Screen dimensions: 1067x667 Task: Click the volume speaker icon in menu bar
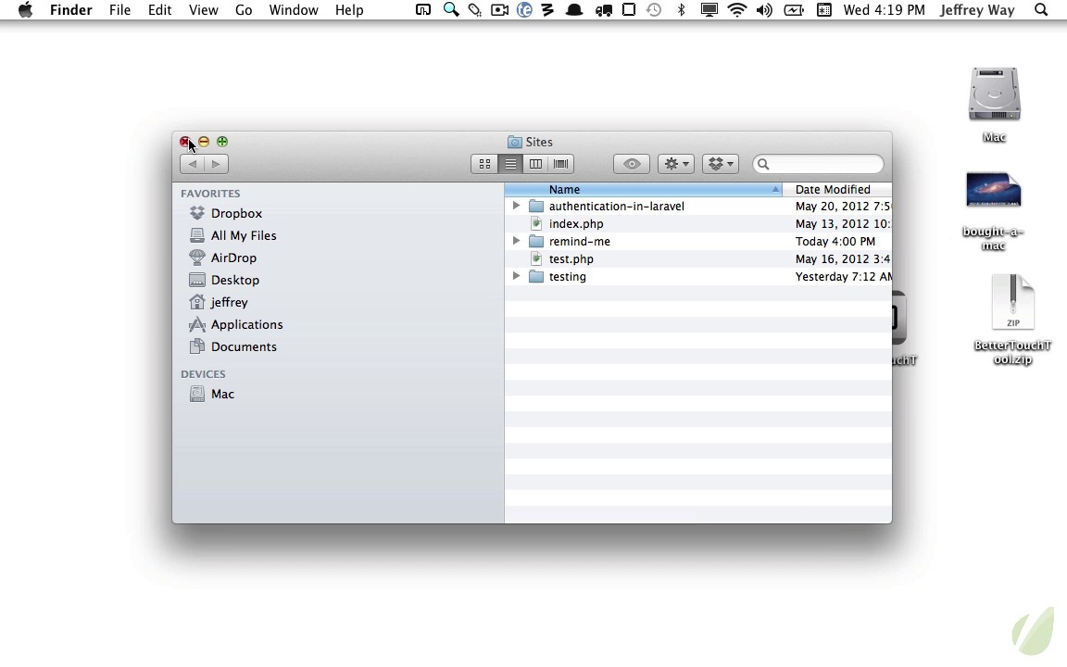click(x=765, y=10)
